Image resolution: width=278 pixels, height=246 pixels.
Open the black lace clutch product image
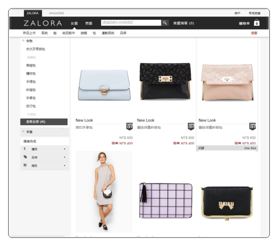tap(165, 81)
